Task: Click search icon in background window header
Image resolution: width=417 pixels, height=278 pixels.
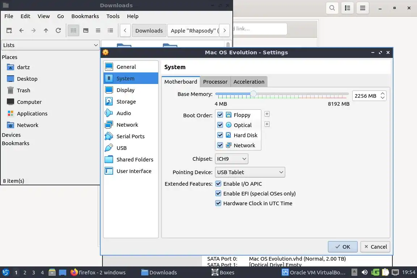Action: tap(332, 8)
